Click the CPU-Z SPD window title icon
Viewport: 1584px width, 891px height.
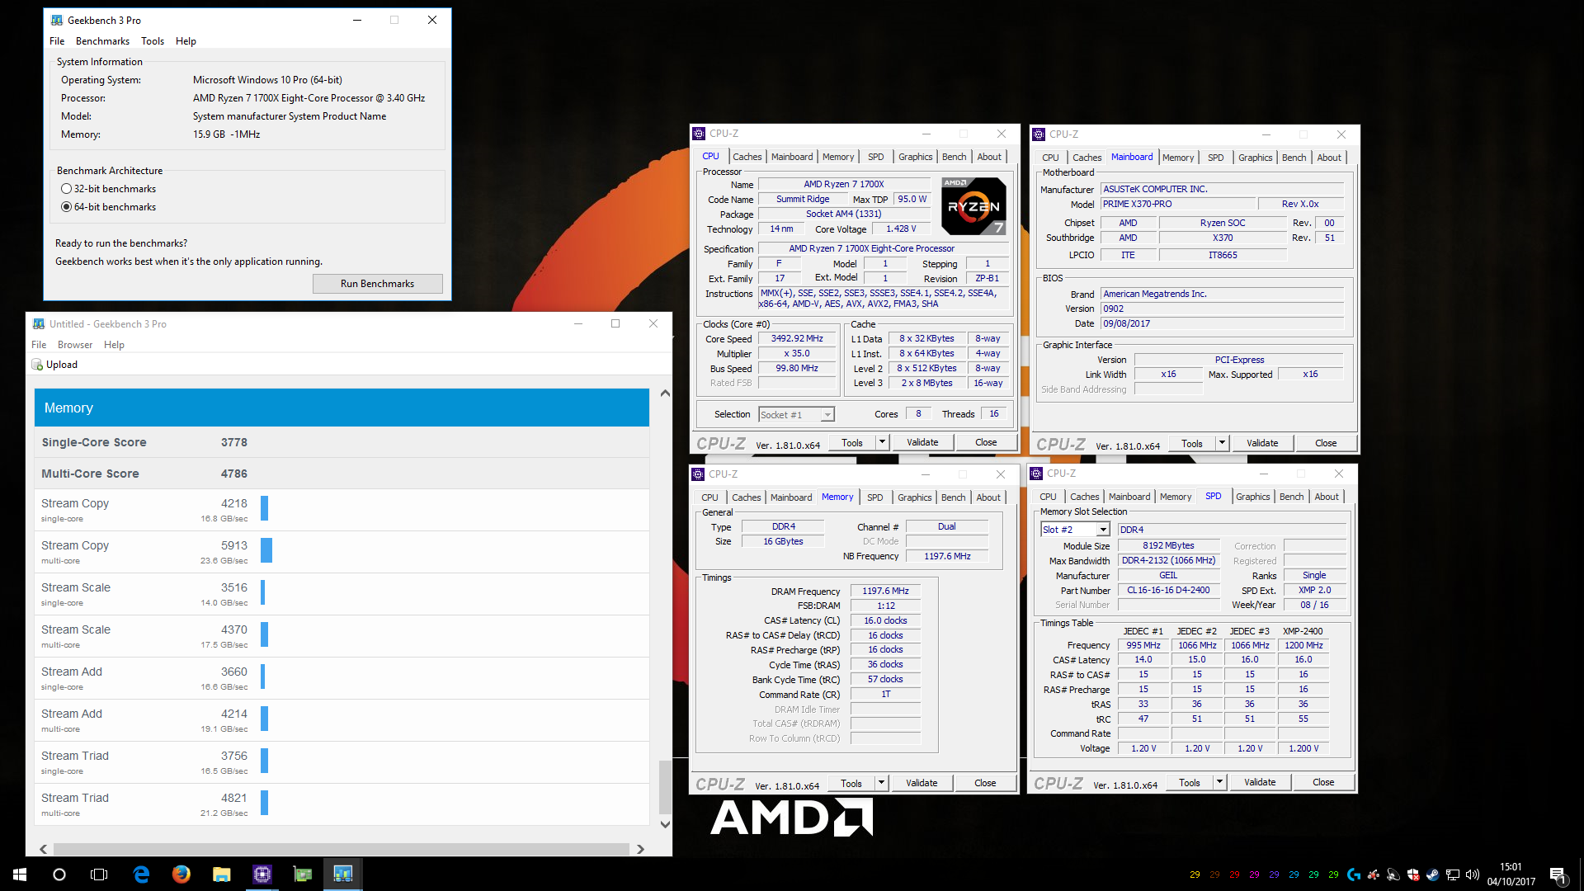[x=1036, y=474]
